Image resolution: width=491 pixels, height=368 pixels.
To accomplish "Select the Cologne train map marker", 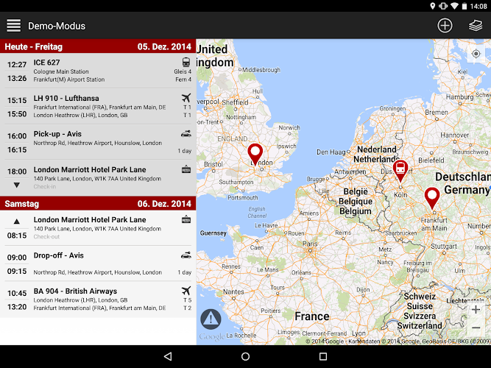I will click(400, 171).
